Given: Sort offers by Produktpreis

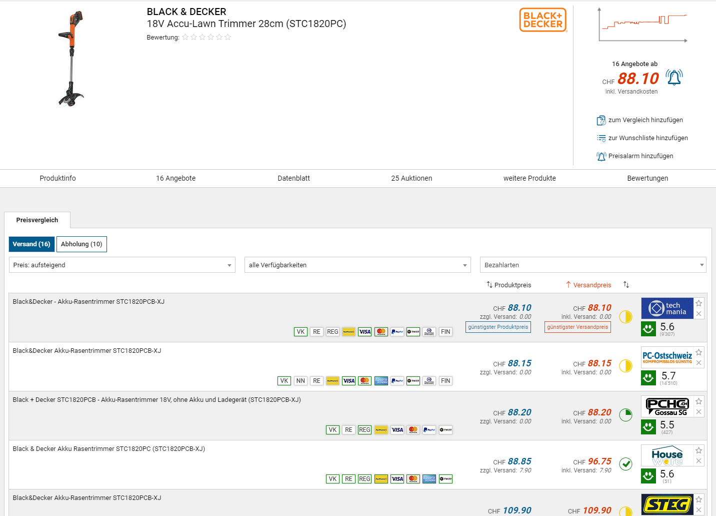Looking at the screenshot, I should pyautogui.click(x=509, y=285).
